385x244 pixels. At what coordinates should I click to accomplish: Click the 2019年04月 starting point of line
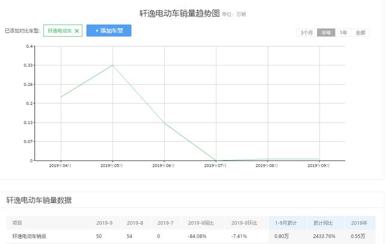(61, 97)
